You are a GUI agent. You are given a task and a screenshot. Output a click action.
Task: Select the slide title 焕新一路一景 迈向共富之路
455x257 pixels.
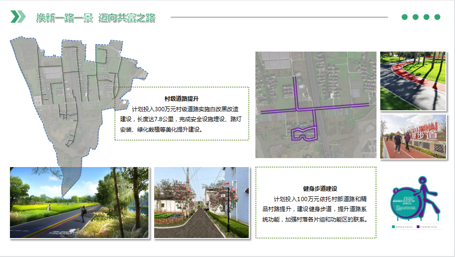coord(96,18)
